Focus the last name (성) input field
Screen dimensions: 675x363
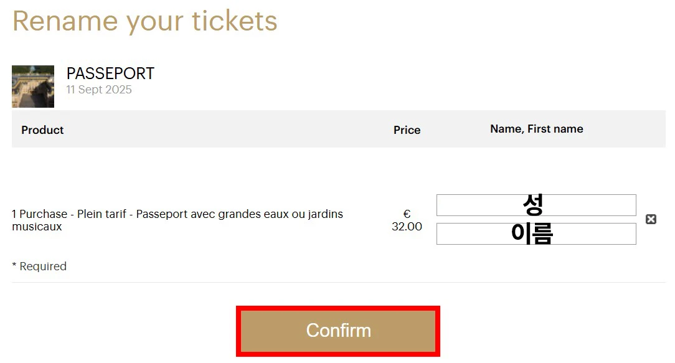point(536,205)
